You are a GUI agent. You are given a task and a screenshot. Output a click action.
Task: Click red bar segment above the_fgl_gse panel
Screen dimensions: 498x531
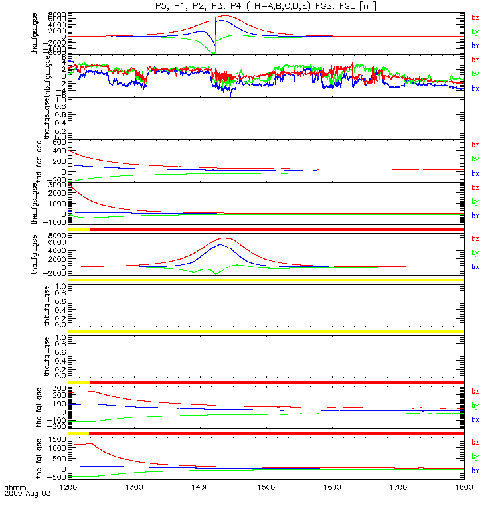(x=276, y=433)
